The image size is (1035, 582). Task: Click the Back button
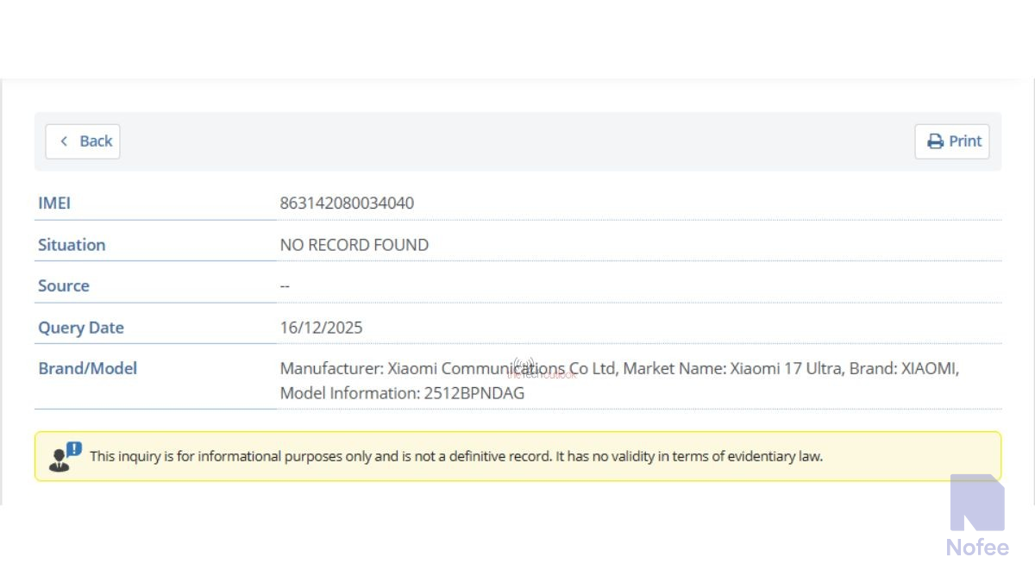tap(83, 141)
